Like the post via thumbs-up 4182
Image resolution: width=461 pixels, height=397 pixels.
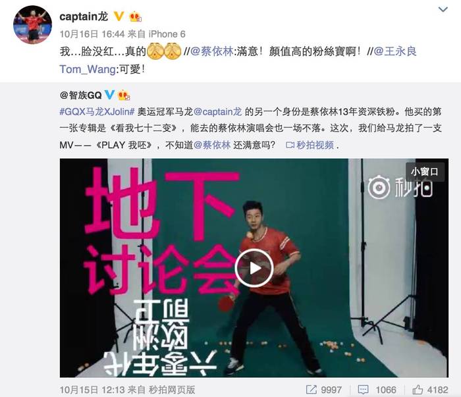point(430,390)
